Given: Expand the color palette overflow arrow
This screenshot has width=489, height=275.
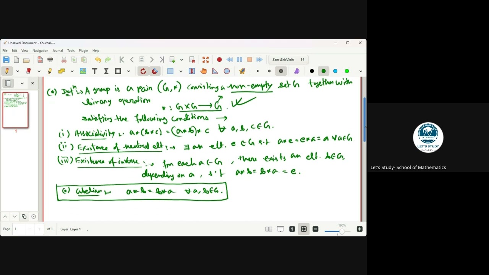Looking at the screenshot, I should click(361, 71).
